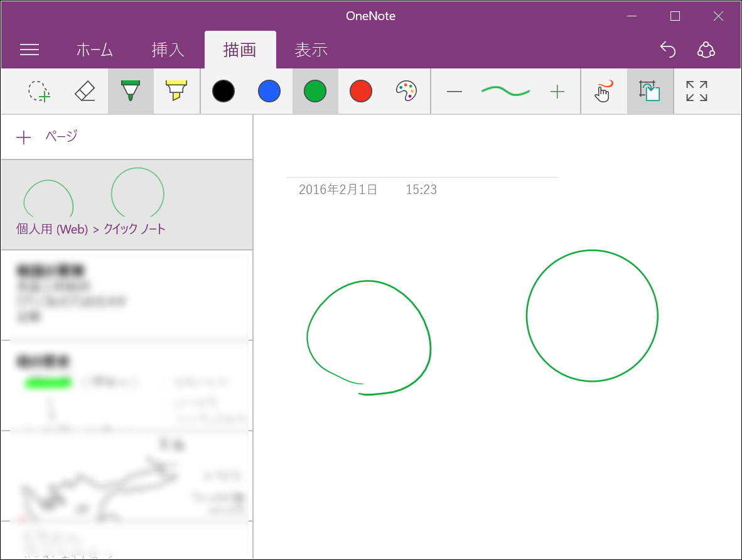Open the custom color palette picker

point(406,91)
